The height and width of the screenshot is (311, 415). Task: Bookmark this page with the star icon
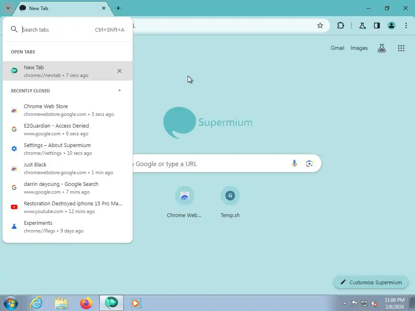coord(320,26)
